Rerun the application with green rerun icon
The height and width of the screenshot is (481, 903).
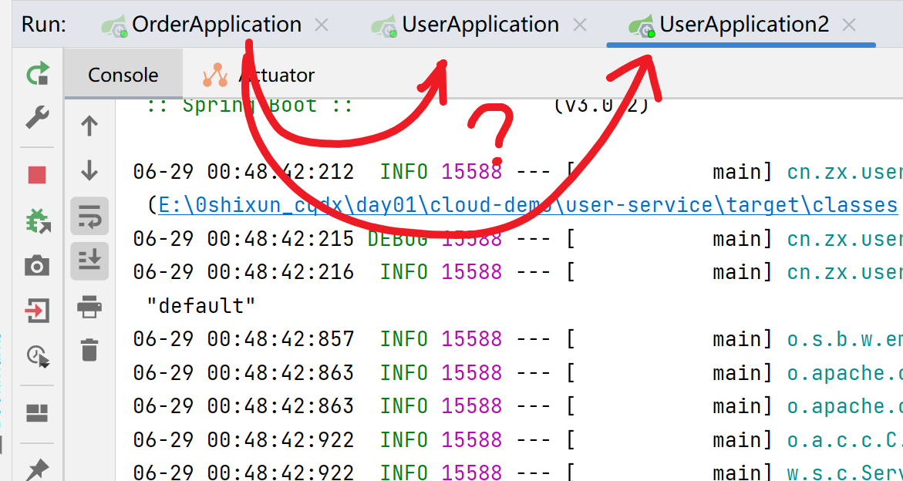[38, 74]
